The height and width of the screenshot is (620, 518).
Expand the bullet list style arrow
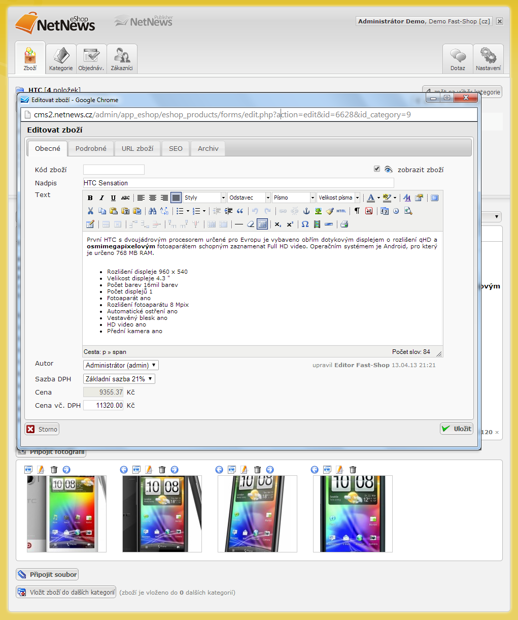(x=188, y=211)
